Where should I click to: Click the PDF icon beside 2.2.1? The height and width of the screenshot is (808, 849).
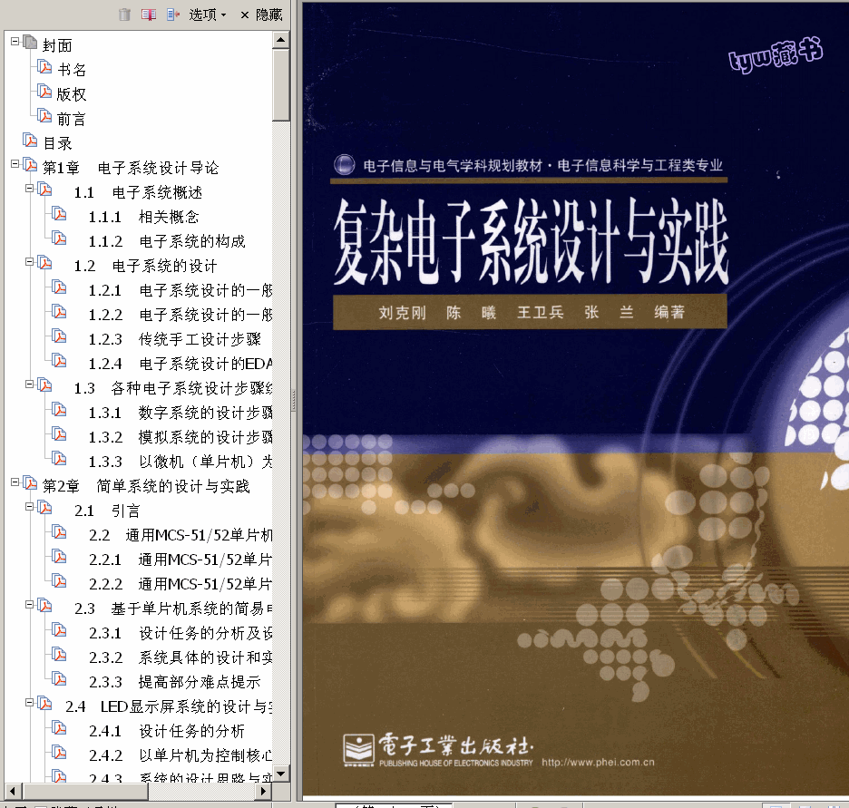click(x=60, y=556)
